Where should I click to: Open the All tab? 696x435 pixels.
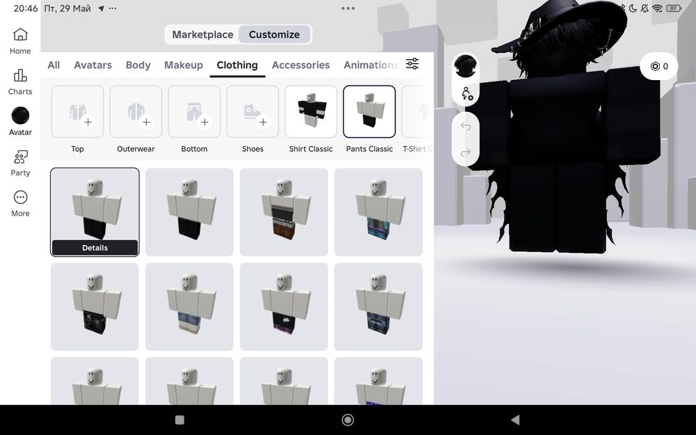(54, 65)
